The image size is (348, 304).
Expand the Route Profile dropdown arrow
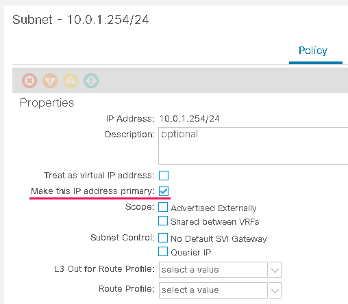(x=275, y=290)
